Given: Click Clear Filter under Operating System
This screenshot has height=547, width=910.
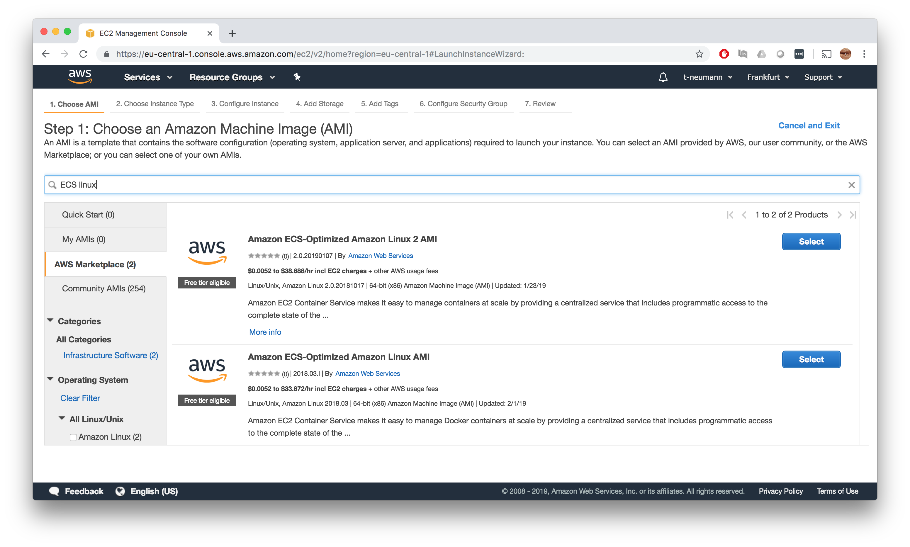Looking at the screenshot, I should [x=80, y=398].
